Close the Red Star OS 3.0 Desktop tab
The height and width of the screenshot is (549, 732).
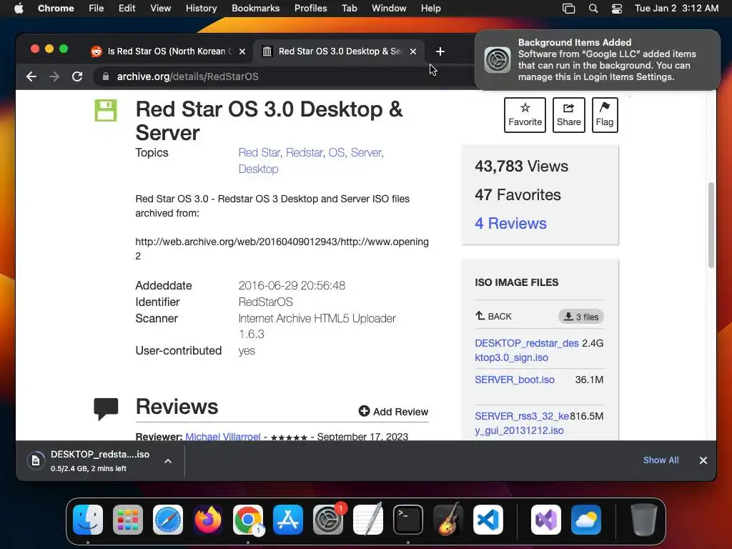(x=413, y=51)
